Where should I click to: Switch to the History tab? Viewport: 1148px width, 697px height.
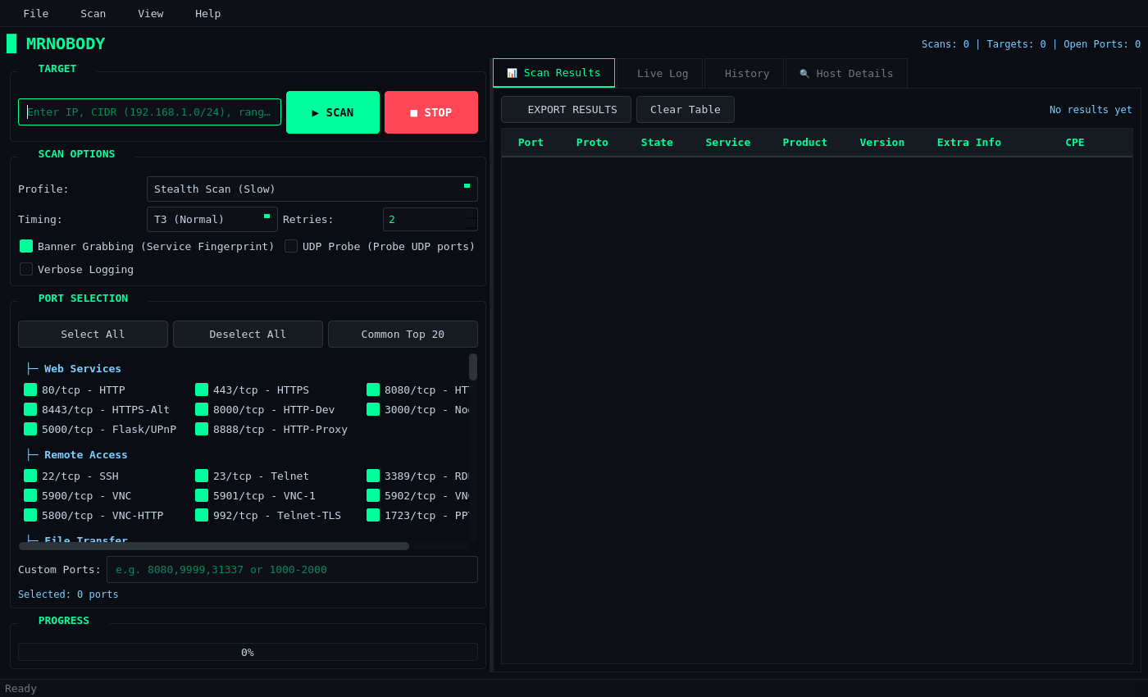pos(744,73)
